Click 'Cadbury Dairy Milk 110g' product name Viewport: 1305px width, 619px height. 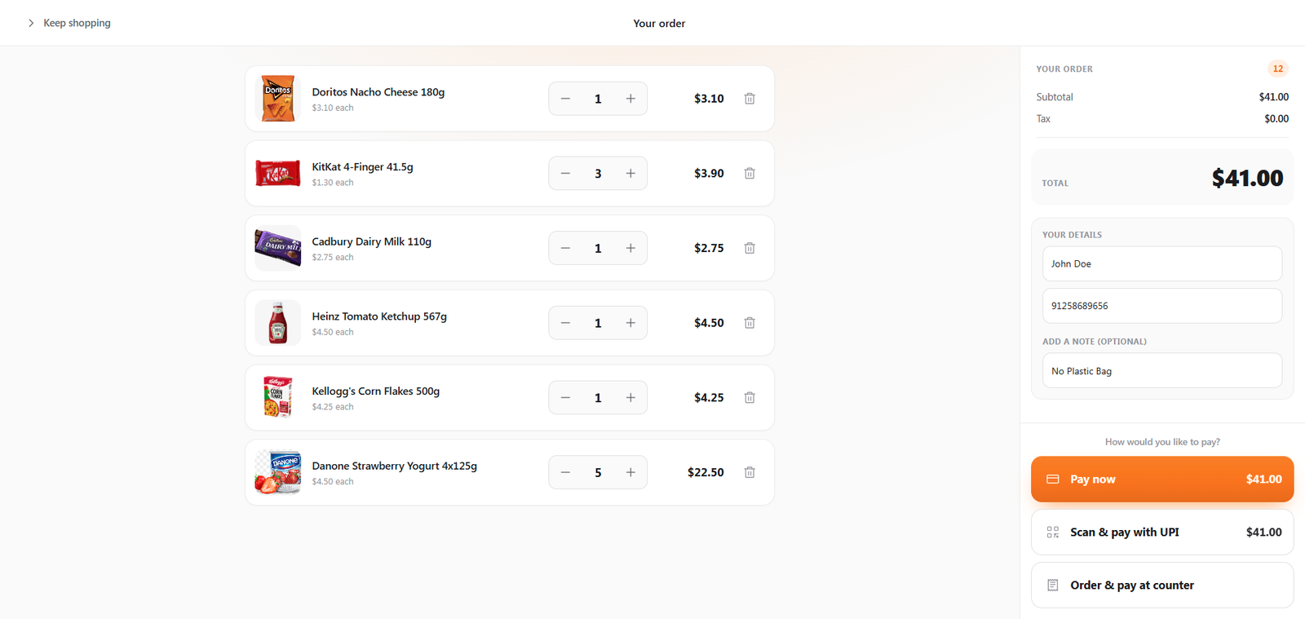[371, 241]
